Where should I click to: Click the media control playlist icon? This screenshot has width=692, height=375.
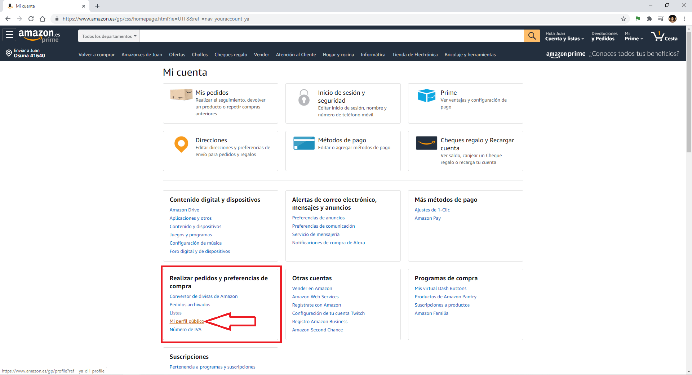(x=661, y=19)
